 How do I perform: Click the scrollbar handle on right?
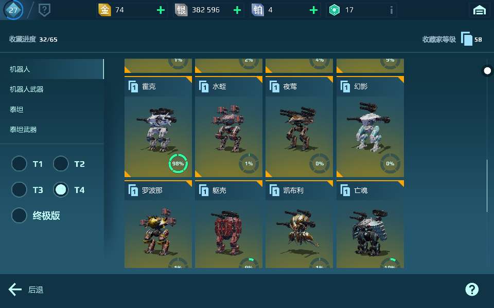[487, 71]
